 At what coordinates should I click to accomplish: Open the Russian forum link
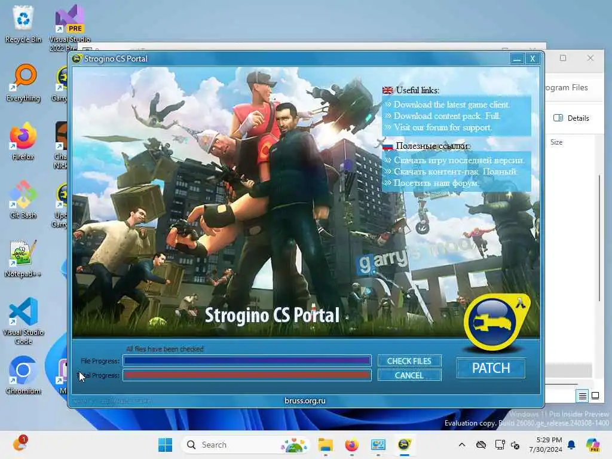click(436, 183)
